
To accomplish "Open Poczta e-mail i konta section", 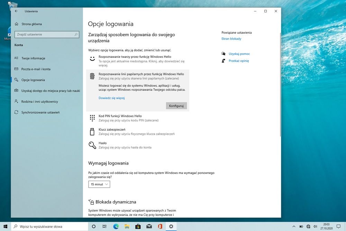I will click(x=47, y=69).
